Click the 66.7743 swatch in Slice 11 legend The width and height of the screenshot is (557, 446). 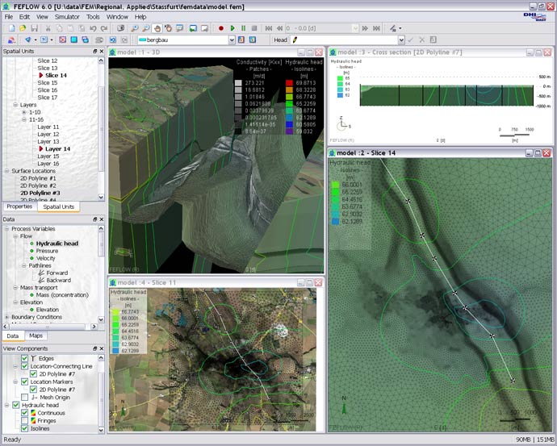[x=115, y=312]
